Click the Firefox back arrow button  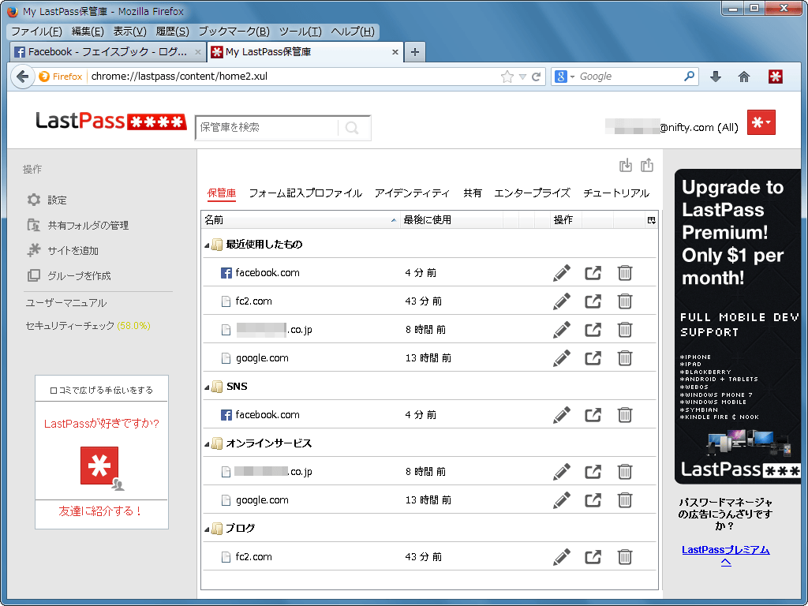tap(22, 77)
